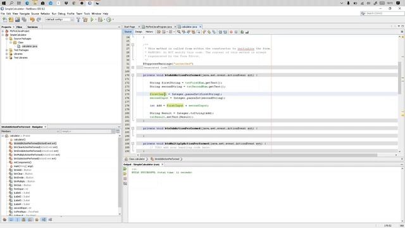Image resolution: width=405 pixels, height=228 pixels.
Task: Click the Re-run icon in the Output panel
Action: pyautogui.click(x=125, y=169)
